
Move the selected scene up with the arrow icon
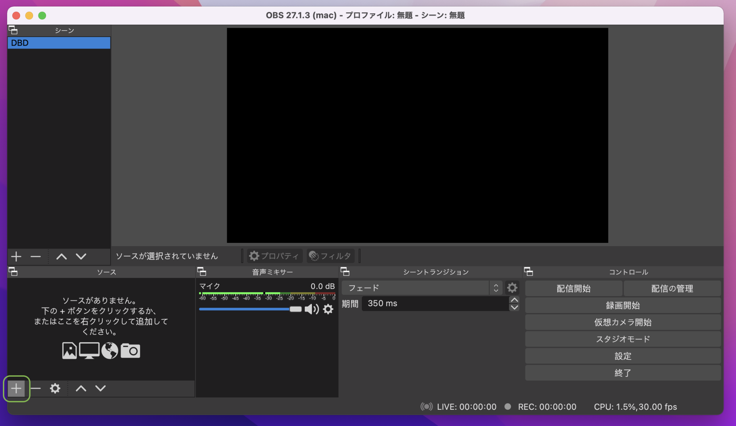tap(61, 257)
